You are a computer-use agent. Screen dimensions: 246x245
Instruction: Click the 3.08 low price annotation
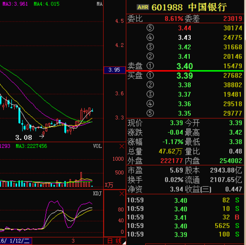click(x=23, y=137)
